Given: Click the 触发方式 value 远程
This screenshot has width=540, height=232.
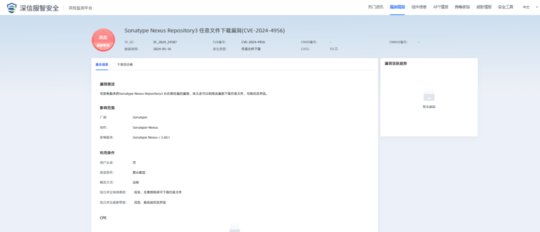Looking at the screenshot, I should [x=135, y=182].
